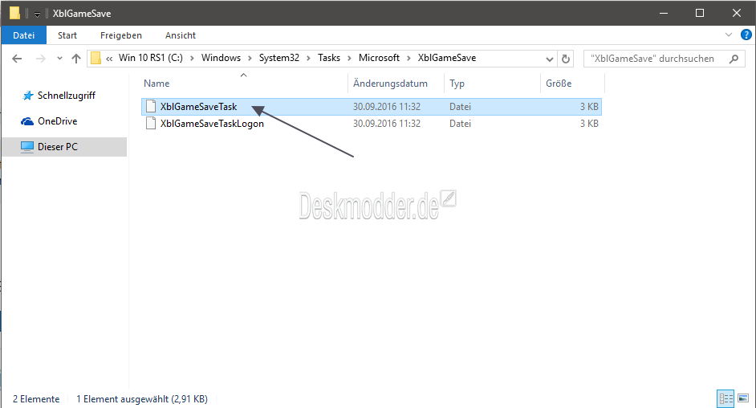Switch to large icons view button
This screenshot has width=756, height=408.
coord(743,398)
